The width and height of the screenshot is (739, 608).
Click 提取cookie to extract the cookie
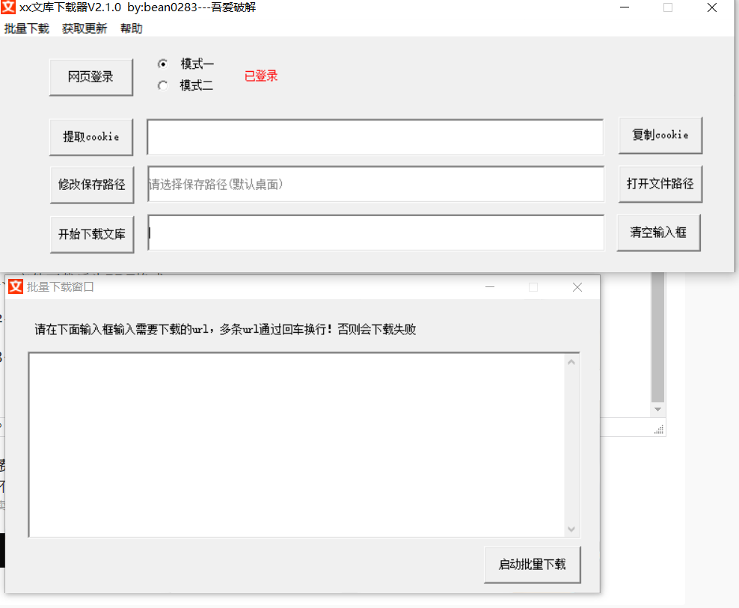(91, 136)
